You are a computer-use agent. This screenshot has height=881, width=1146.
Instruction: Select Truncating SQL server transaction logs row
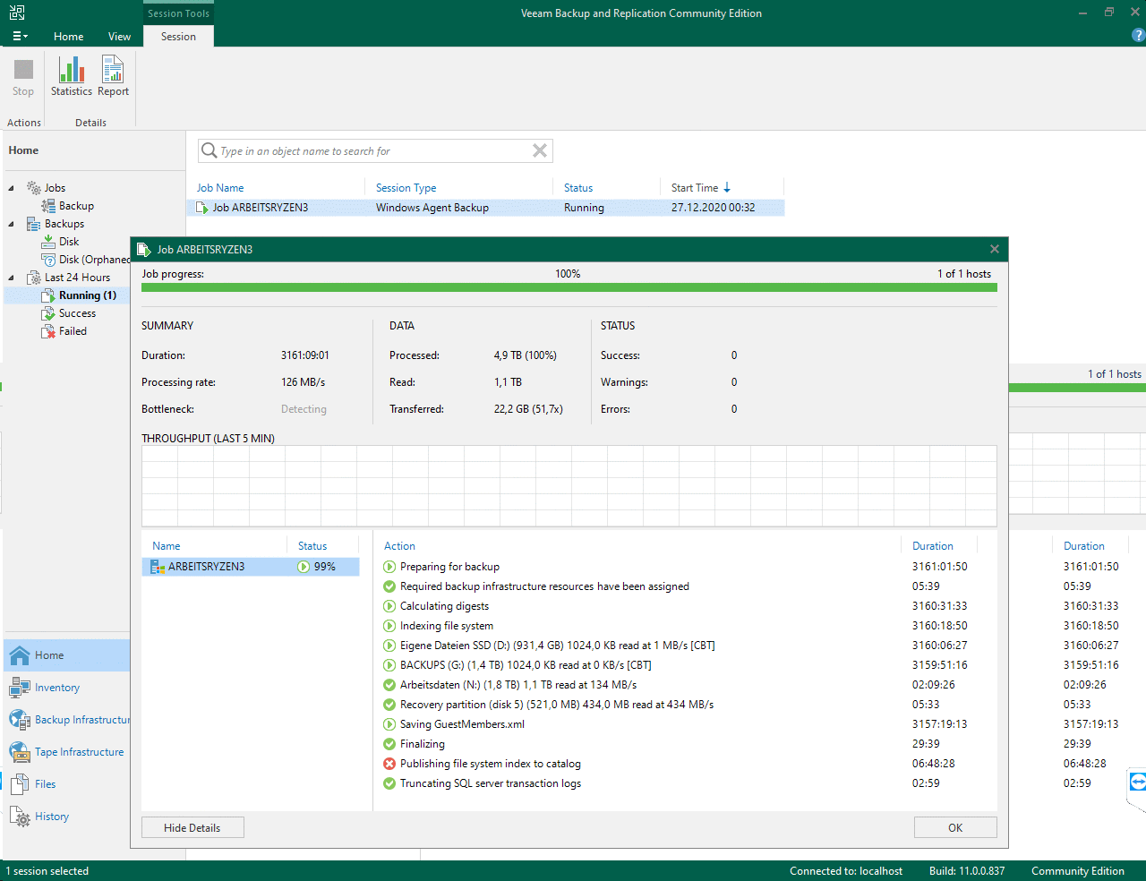pos(685,783)
